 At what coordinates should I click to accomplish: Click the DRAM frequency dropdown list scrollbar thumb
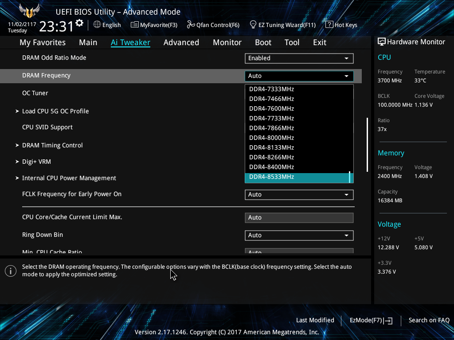[350, 177]
